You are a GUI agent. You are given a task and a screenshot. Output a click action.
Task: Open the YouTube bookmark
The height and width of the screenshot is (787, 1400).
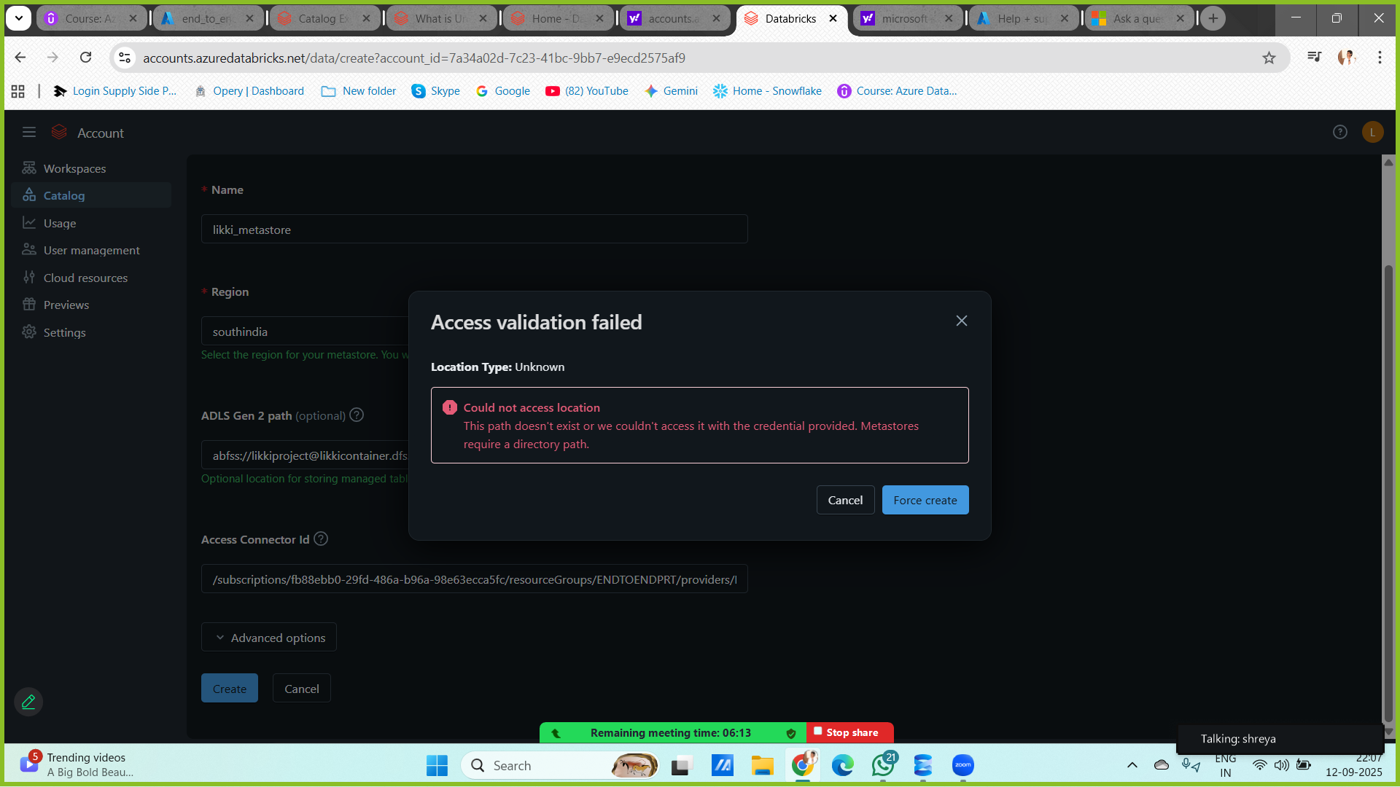pos(587,91)
